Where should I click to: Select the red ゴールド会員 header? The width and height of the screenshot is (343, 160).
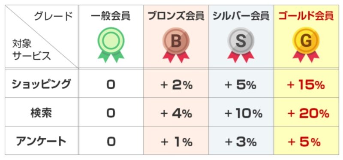pyautogui.click(x=306, y=16)
